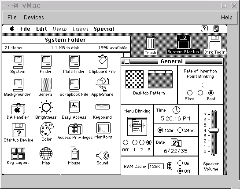The height and width of the screenshot is (189, 240).
Task: Select the Easy Access icon
Action: pyautogui.click(x=74, y=107)
